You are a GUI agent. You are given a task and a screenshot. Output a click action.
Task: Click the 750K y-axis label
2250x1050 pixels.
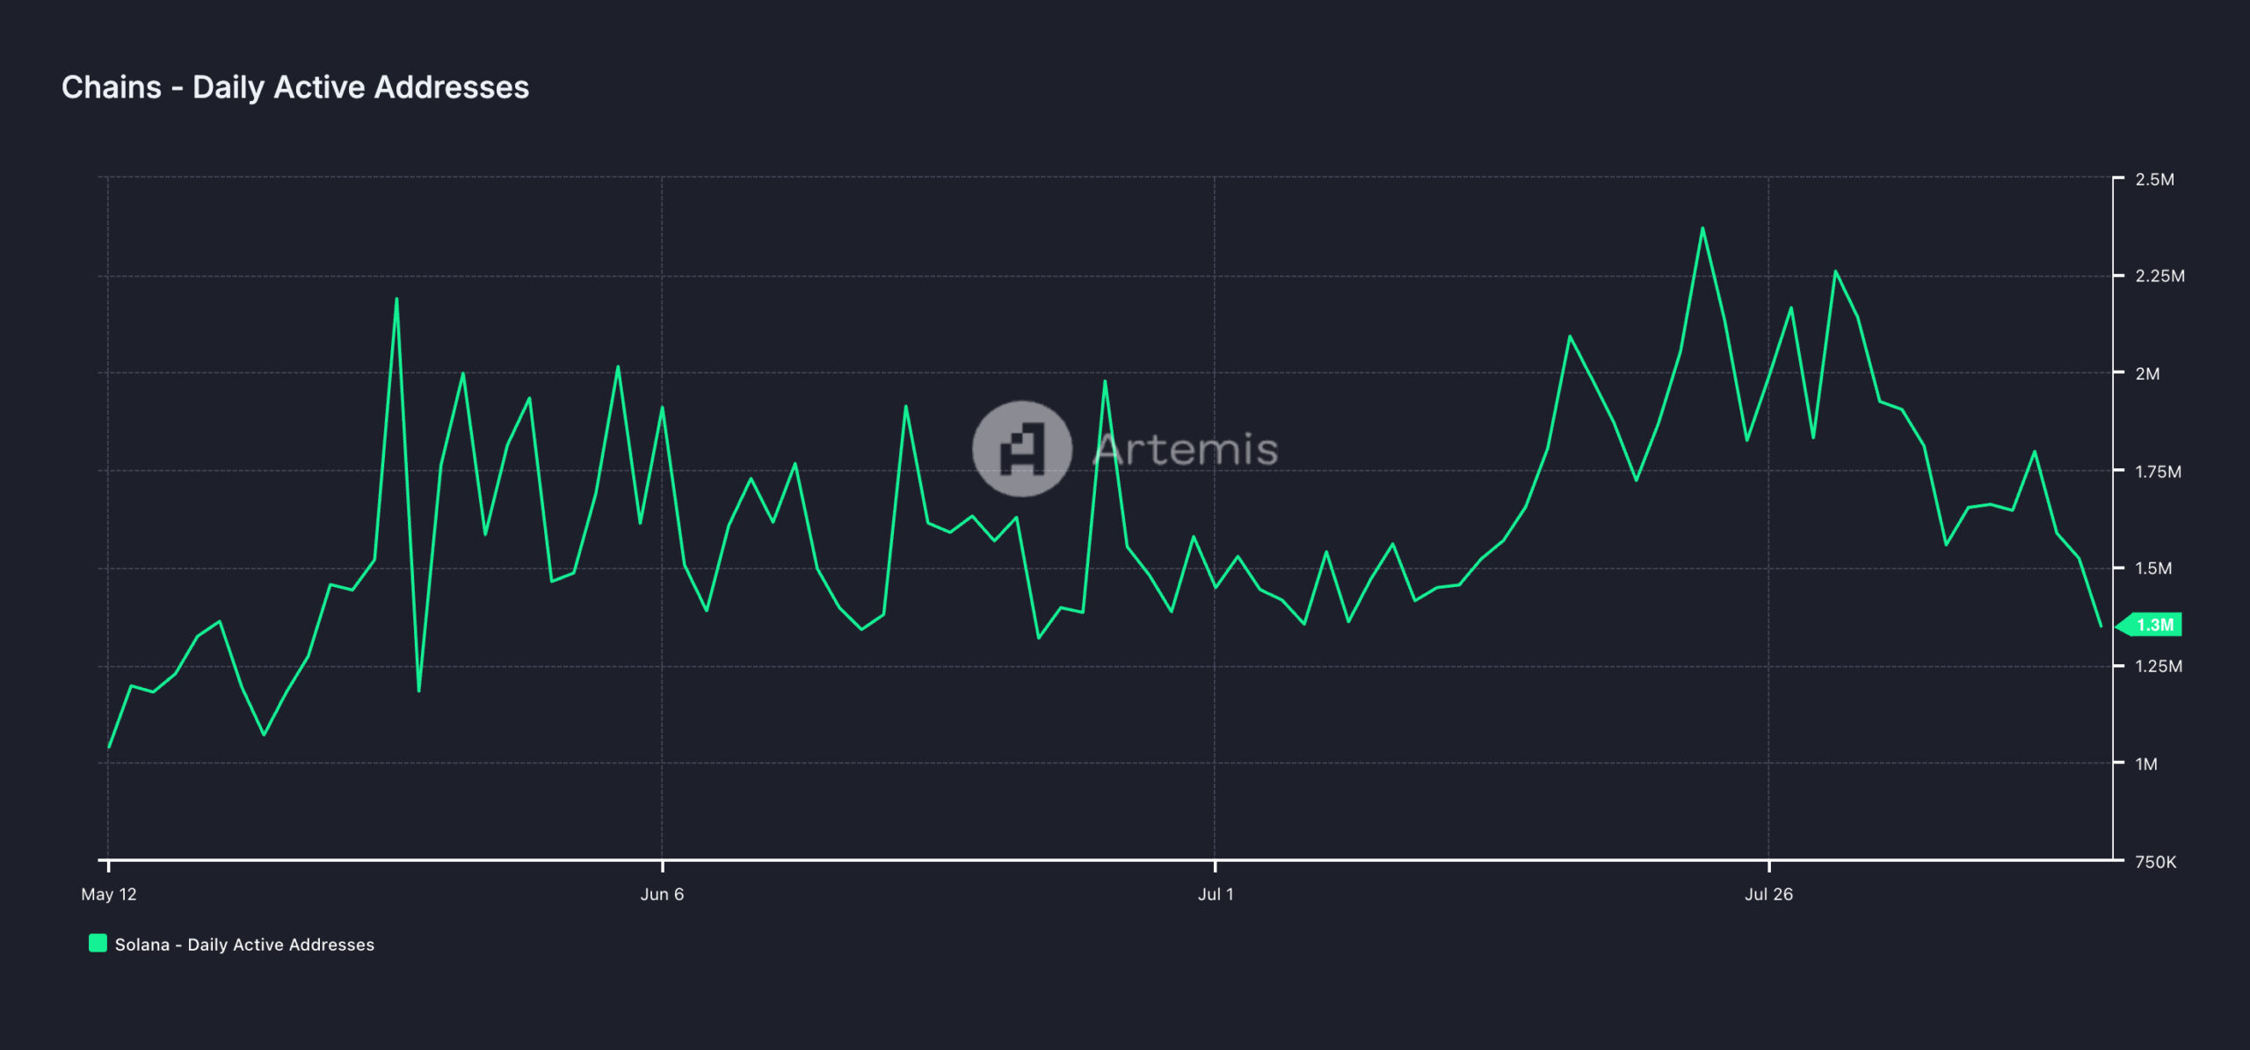[2155, 862]
